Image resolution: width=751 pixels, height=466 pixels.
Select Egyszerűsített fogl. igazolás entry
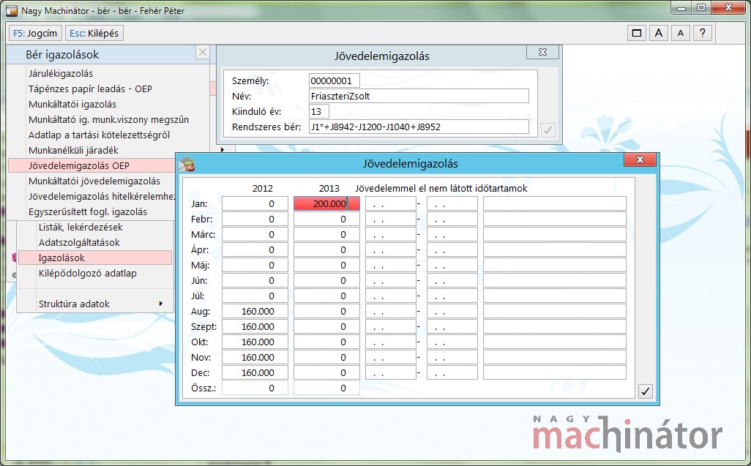pyautogui.click(x=88, y=211)
